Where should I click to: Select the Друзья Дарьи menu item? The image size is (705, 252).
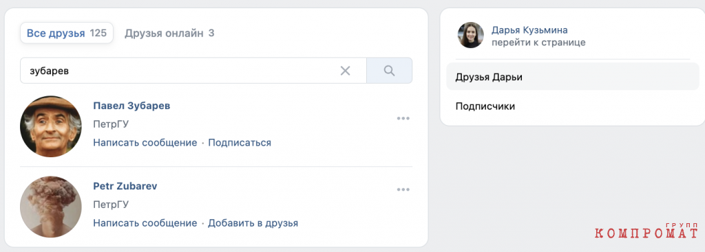573,77
